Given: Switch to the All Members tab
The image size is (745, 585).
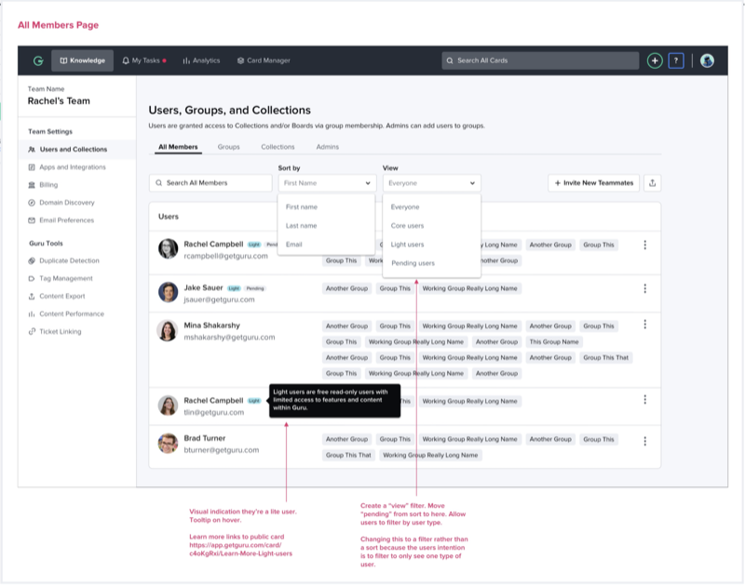Looking at the screenshot, I should (x=178, y=147).
